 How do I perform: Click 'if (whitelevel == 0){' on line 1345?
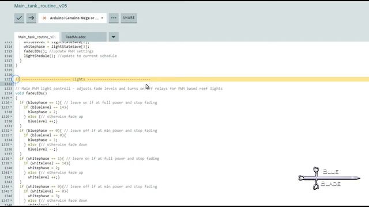[46, 191]
